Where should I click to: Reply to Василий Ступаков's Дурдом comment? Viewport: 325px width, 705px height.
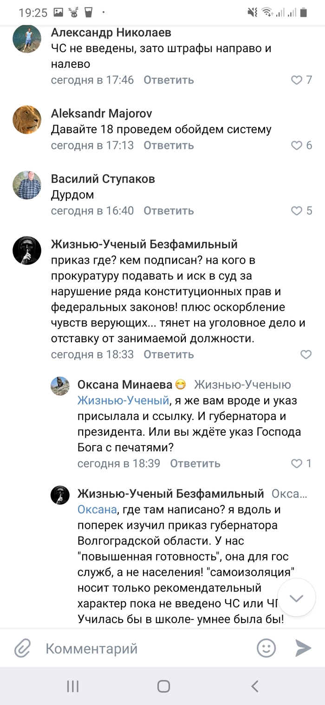169,211
